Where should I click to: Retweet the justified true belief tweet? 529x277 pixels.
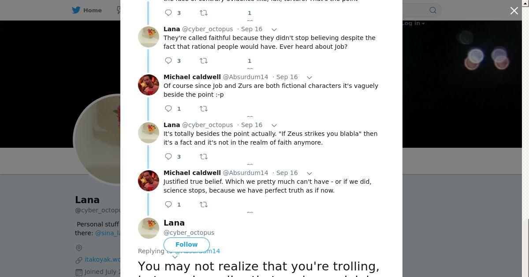point(204,204)
